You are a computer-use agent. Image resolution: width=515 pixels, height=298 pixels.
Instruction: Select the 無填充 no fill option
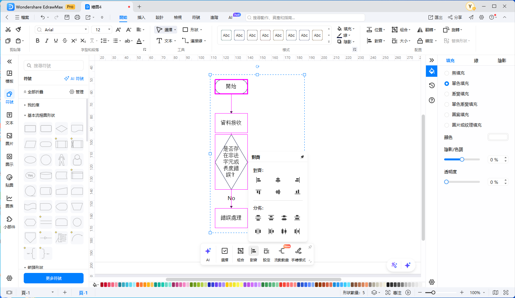pyautogui.click(x=447, y=73)
